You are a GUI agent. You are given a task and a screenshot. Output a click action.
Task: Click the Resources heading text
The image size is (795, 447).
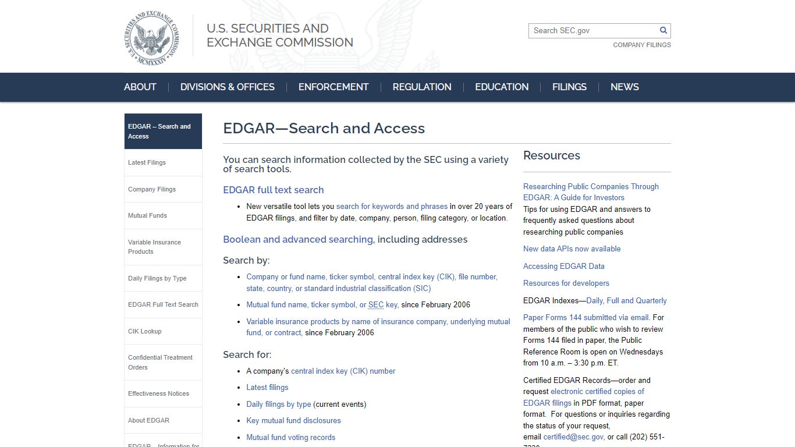[x=552, y=155]
